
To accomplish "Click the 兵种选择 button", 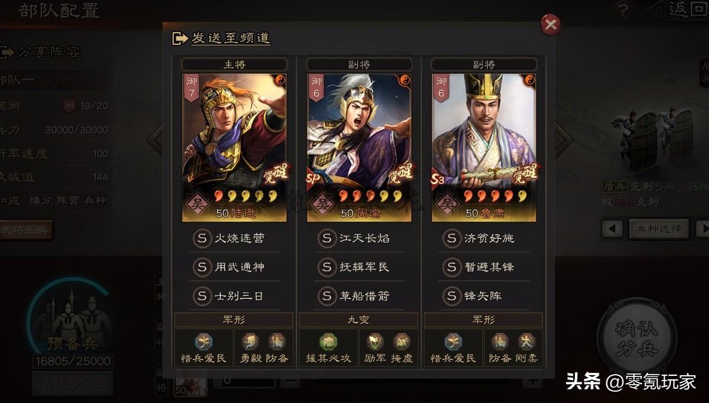I will coord(658,229).
